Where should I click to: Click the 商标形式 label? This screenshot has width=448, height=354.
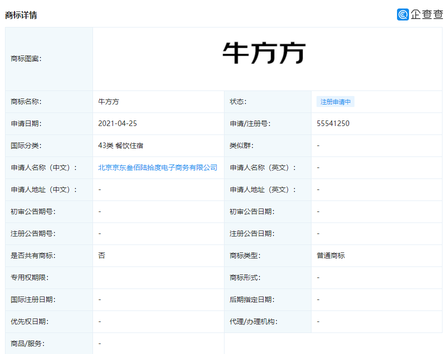click(245, 277)
